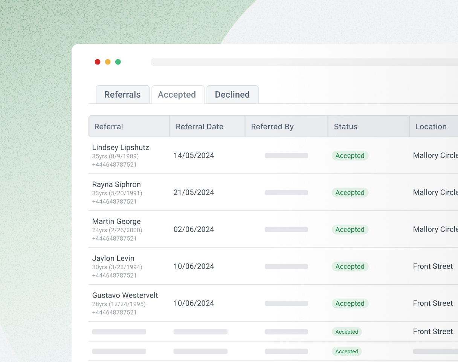
Task: Click the Accepted status badge for Lindsey Lipshutz
Action: [350, 156]
